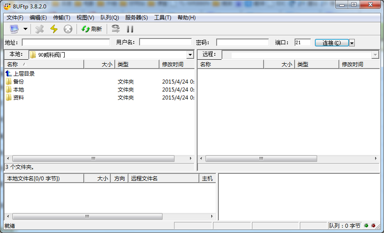384x233 pixels.
Task: Click queue 远程文件名 column header
Action: (x=163, y=179)
